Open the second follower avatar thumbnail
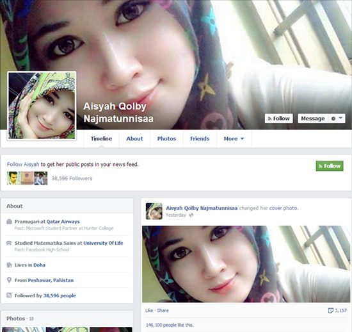 (x=28, y=178)
